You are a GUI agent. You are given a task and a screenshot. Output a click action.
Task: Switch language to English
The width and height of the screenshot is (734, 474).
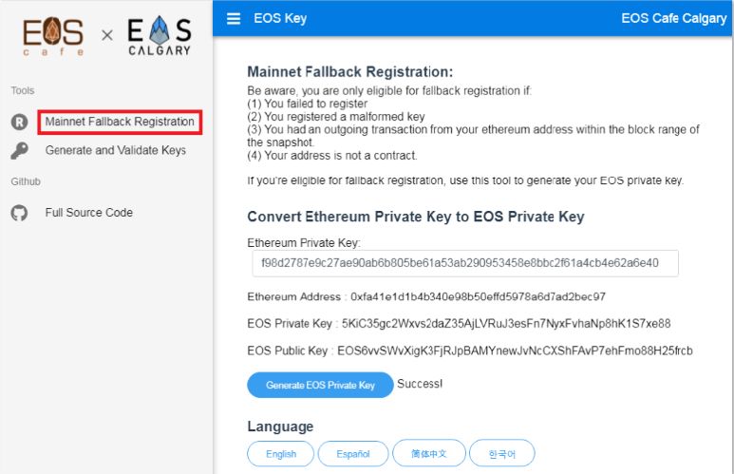click(x=281, y=454)
